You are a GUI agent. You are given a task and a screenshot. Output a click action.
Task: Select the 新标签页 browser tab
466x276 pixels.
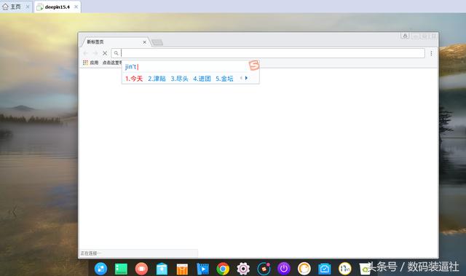[114, 42]
